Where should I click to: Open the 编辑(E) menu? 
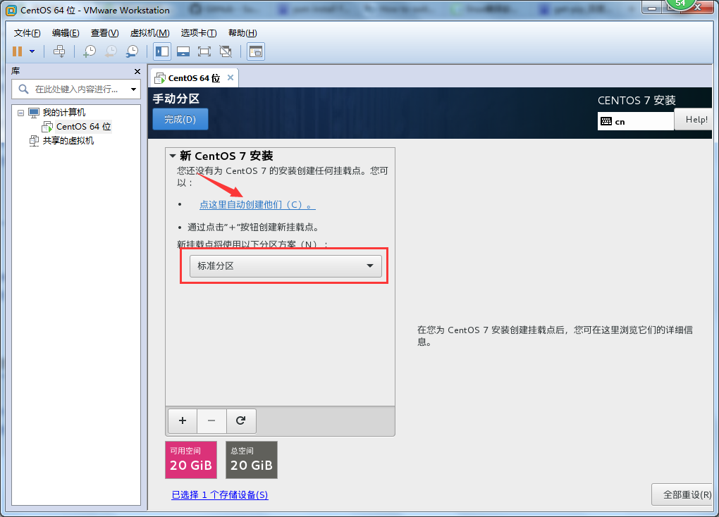click(66, 33)
